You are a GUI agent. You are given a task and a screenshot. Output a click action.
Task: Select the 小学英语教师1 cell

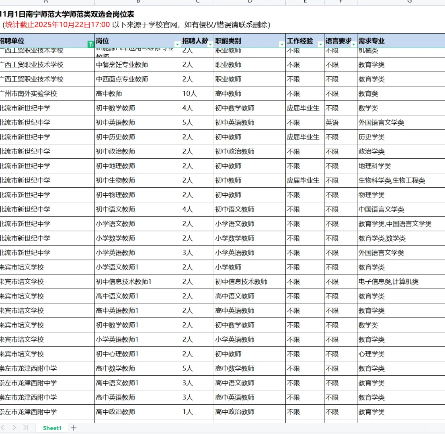click(x=138, y=340)
